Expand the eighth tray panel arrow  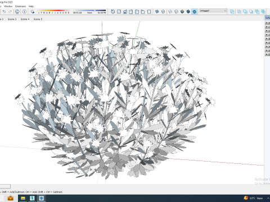coord(267,50)
